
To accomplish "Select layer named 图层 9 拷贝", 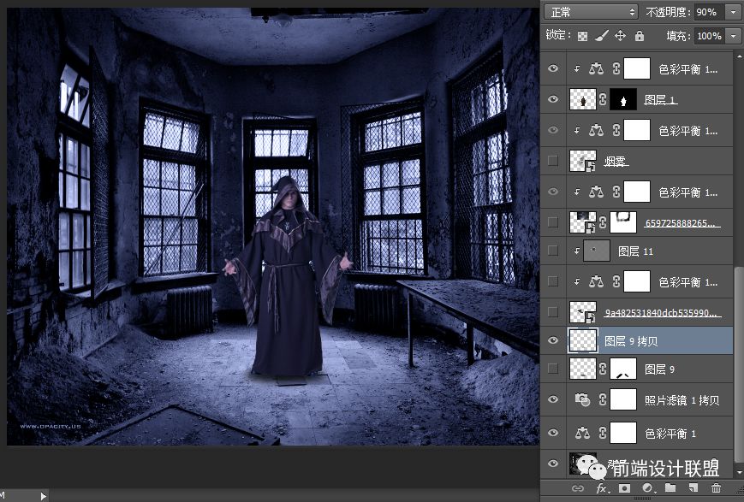I will pyautogui.click(x=631, y=341).
